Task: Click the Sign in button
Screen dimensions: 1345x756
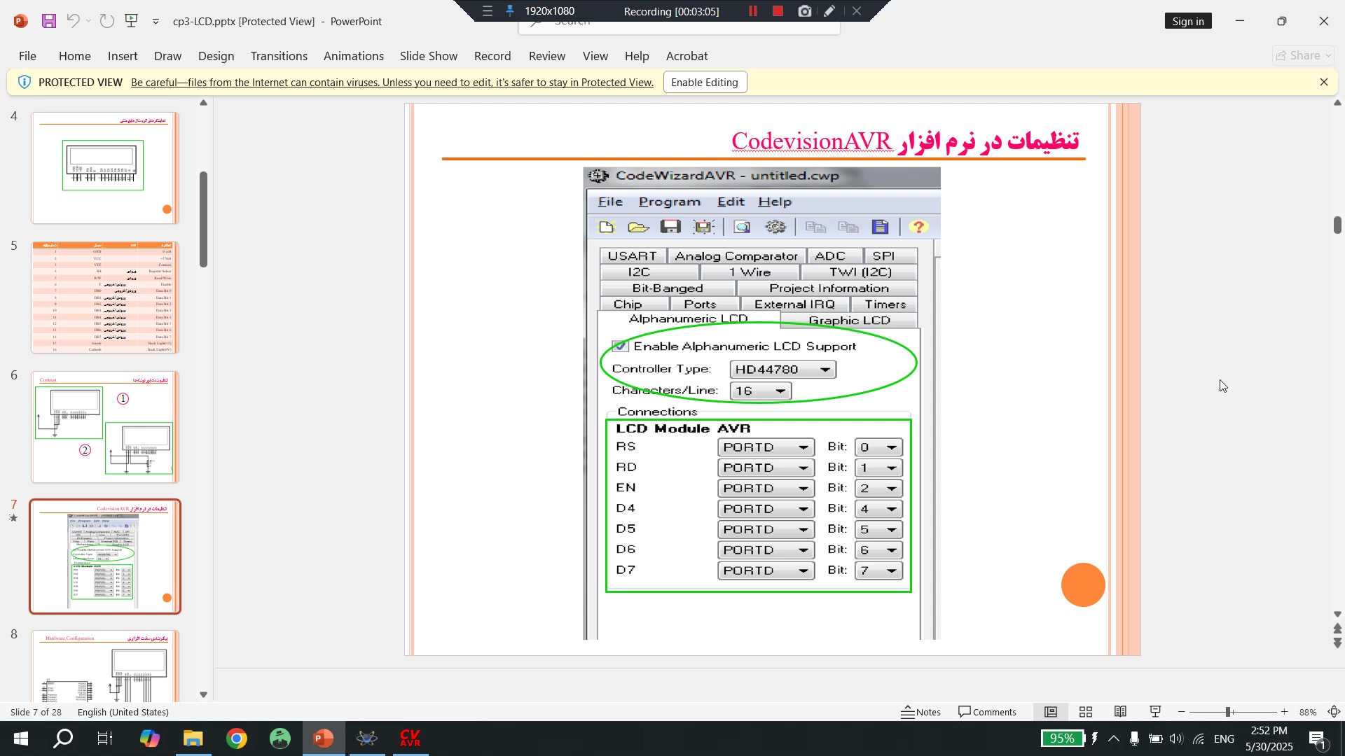Action: (1187, 21)
